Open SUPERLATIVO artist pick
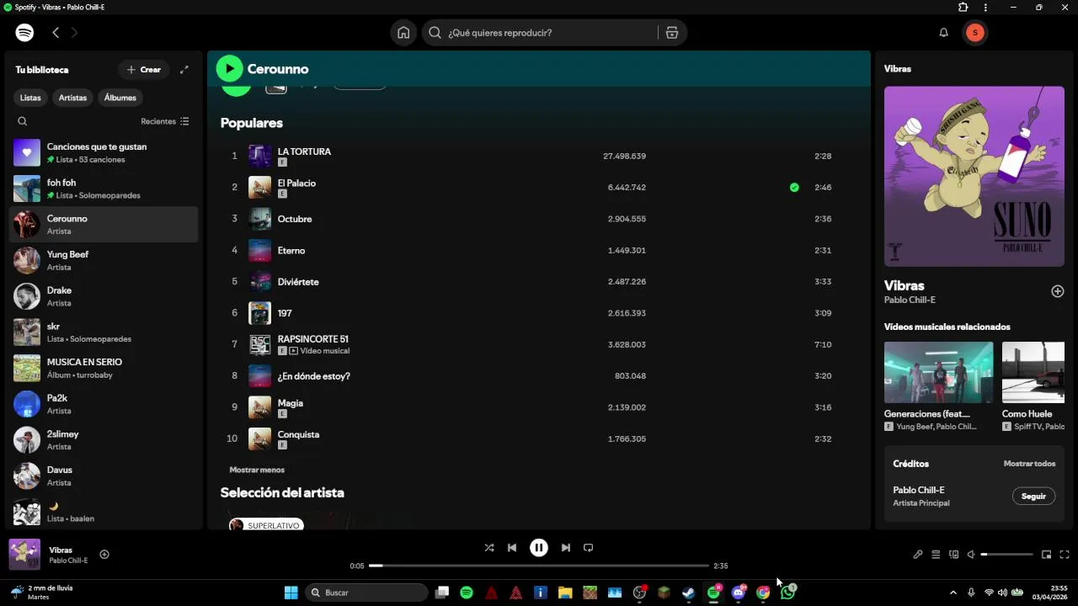 266,525
